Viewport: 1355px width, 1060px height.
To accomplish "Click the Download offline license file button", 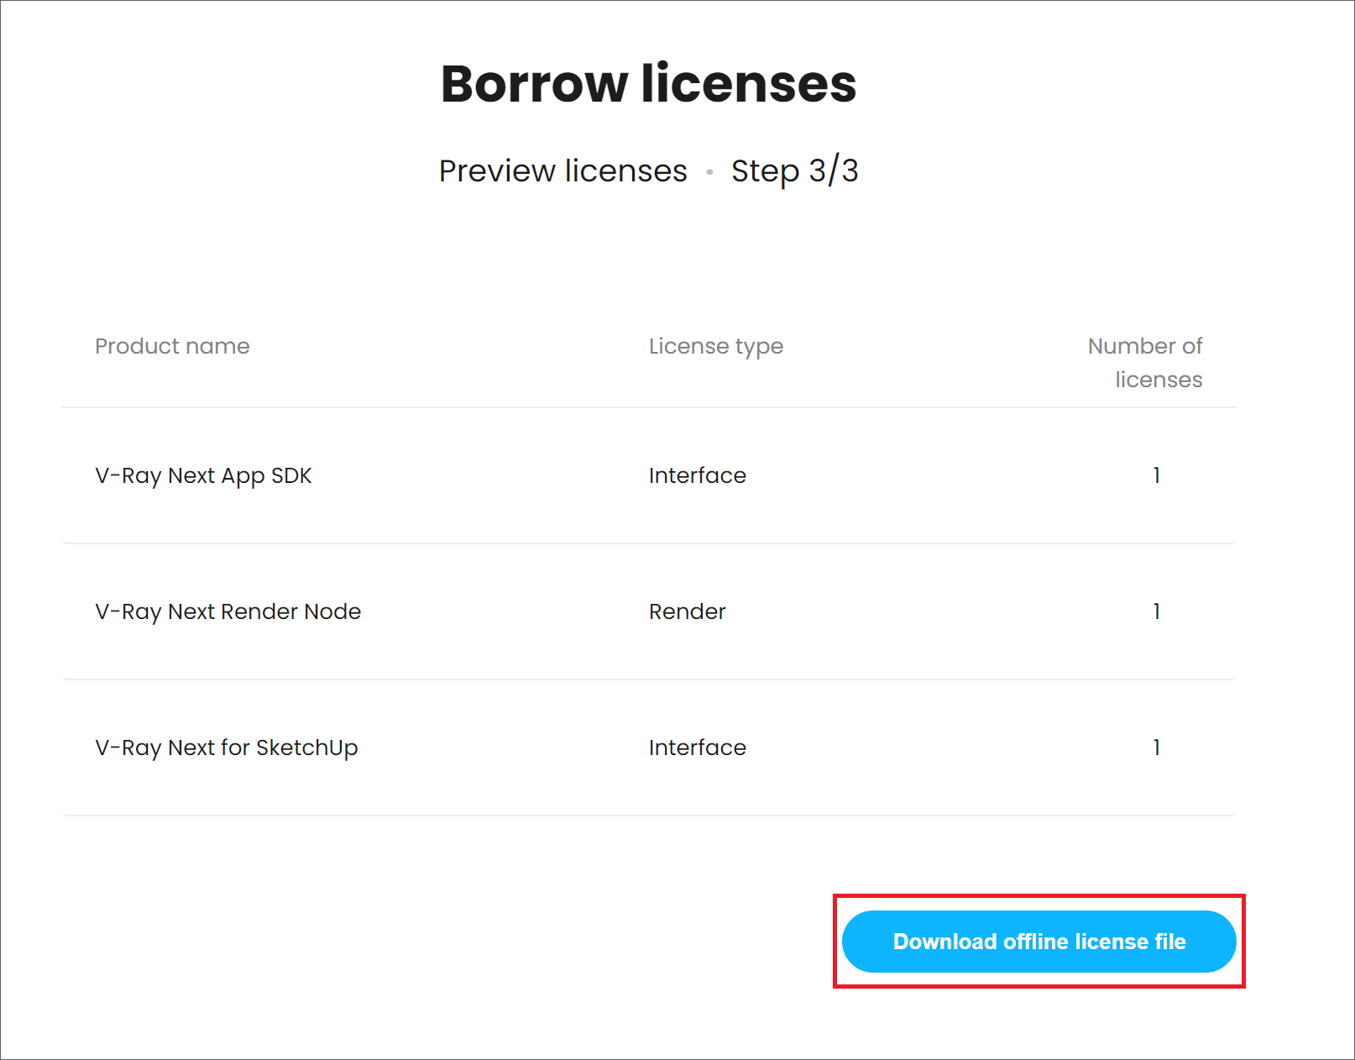I will (x=1038, y=942).
